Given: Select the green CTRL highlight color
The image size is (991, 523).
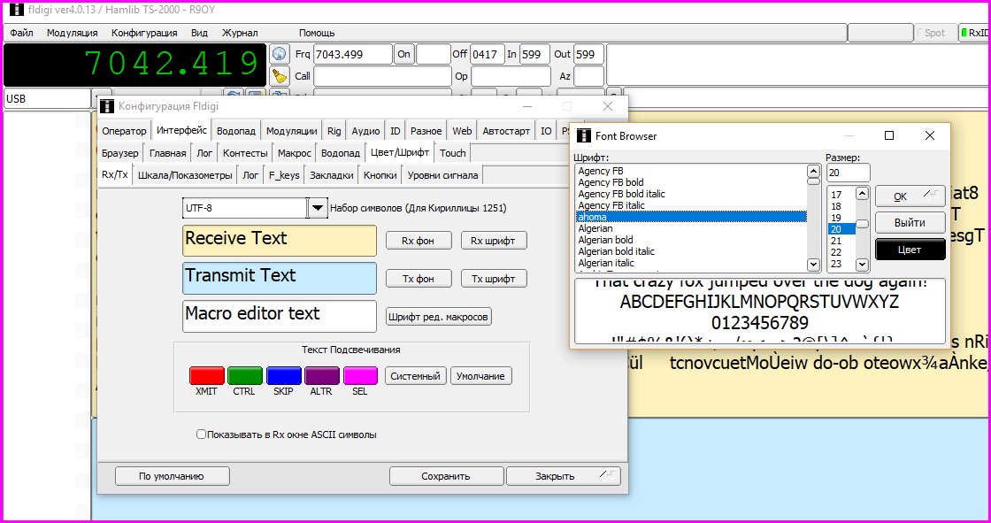Looking at the screenshot, I should point(245,375).
